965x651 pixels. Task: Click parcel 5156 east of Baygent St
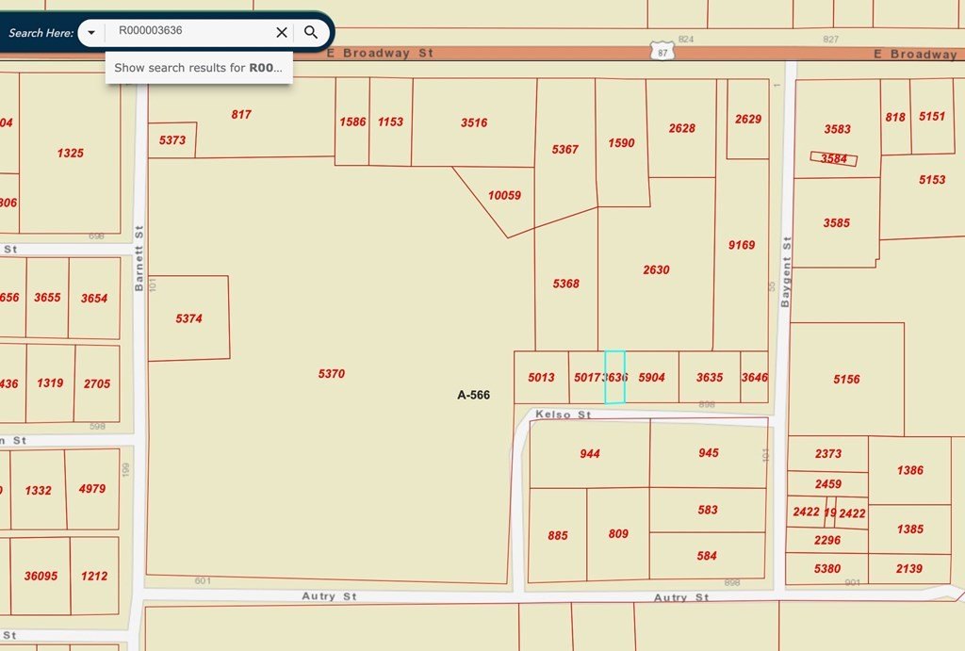(846, 379)
